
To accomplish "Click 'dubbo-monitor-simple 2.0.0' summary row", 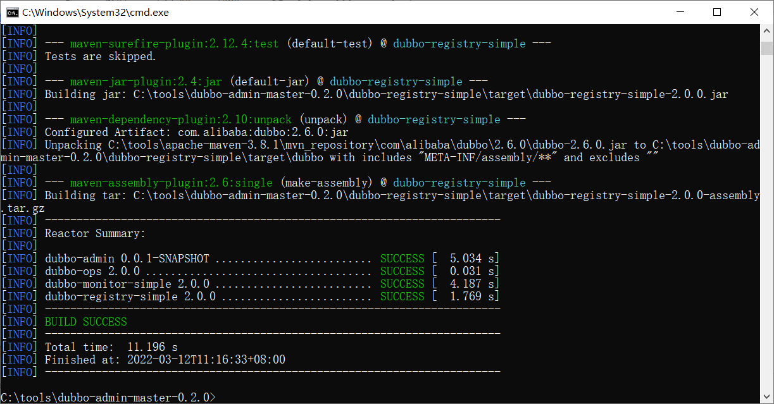I will 272,284.
